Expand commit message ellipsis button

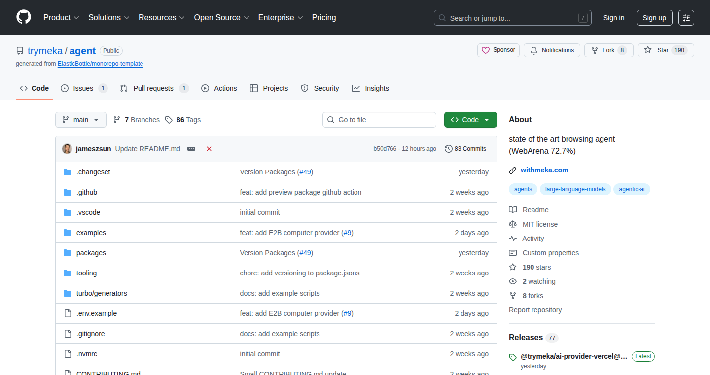[x=191, y=149]
